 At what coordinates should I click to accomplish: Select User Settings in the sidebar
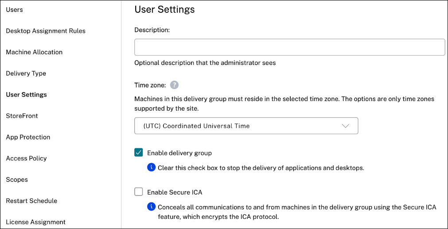[x=26, y=94]
